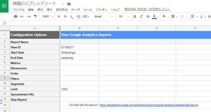The width and height of the screenshot is (211, 112).
Task: Select the Limit value 1000
Action: click(80, 89)
